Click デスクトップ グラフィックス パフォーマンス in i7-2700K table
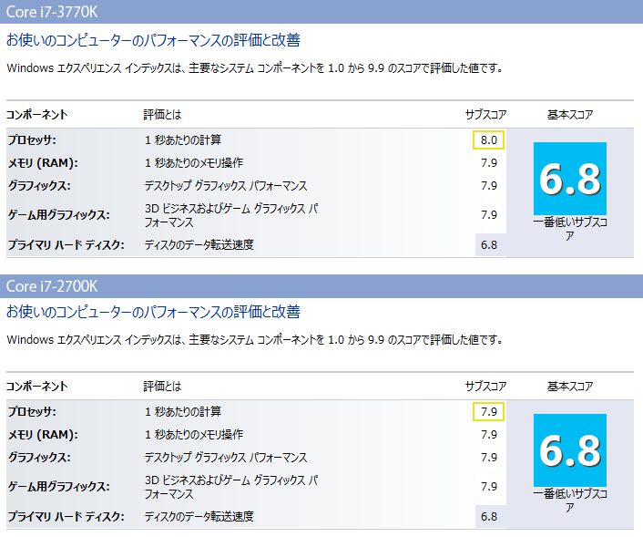 tap(226, 458)
